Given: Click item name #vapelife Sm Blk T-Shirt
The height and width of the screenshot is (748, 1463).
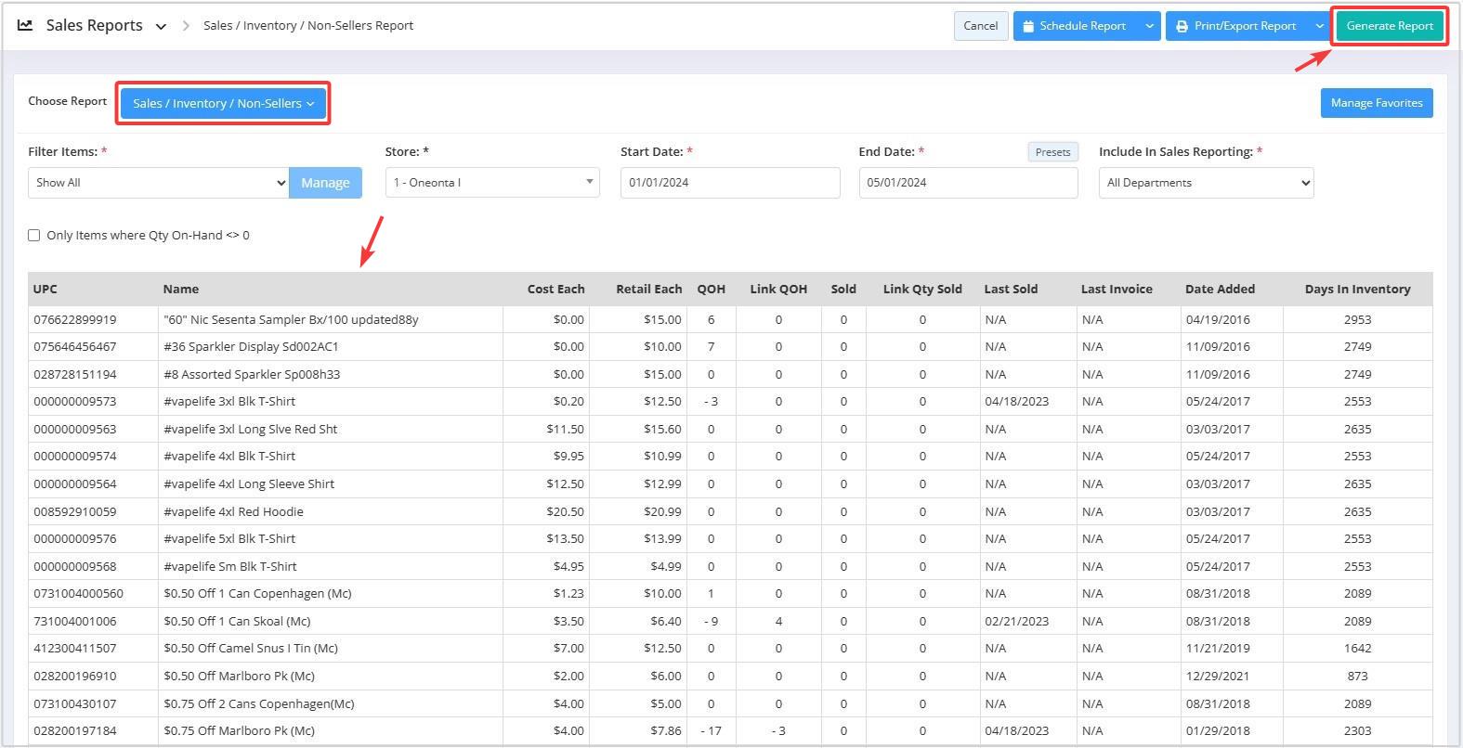Looking at the screenshot, I should (x=230, y=567).
